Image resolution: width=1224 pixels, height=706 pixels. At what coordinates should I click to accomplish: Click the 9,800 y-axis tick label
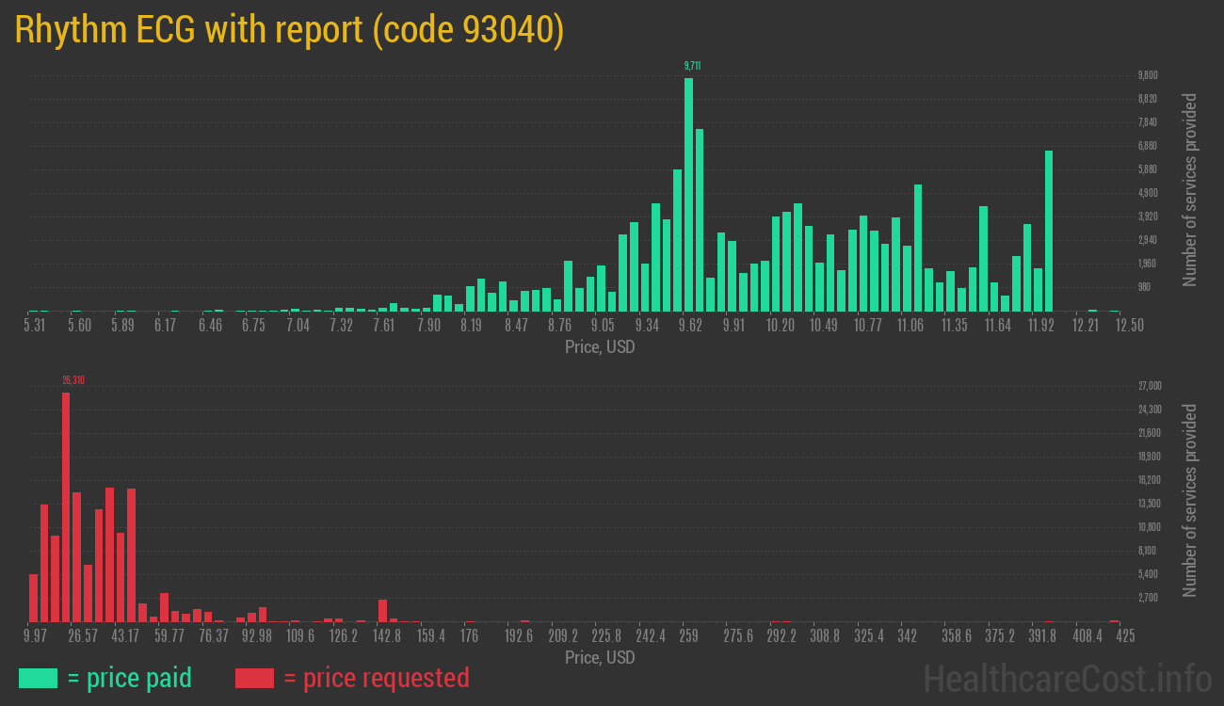click(1147, 75)
